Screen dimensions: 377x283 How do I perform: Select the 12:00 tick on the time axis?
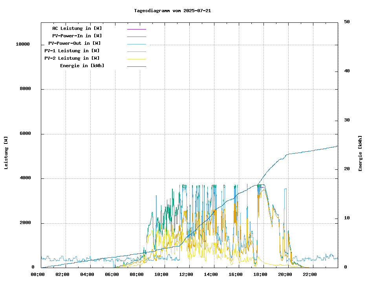pos(186,274)
